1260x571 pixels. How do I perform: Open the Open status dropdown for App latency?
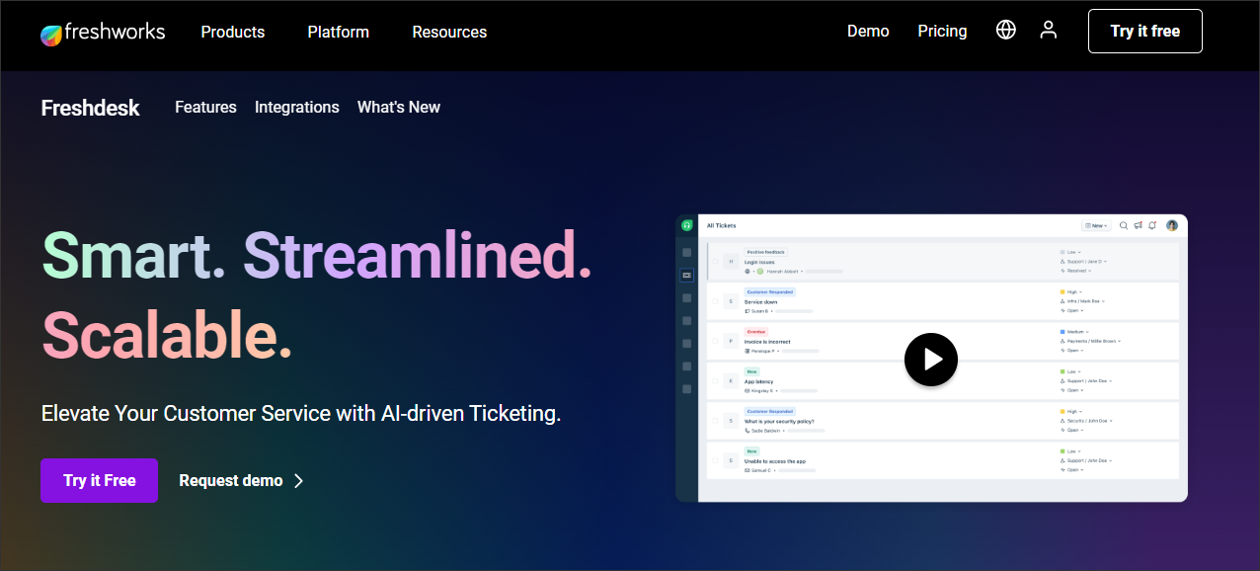1072,389
